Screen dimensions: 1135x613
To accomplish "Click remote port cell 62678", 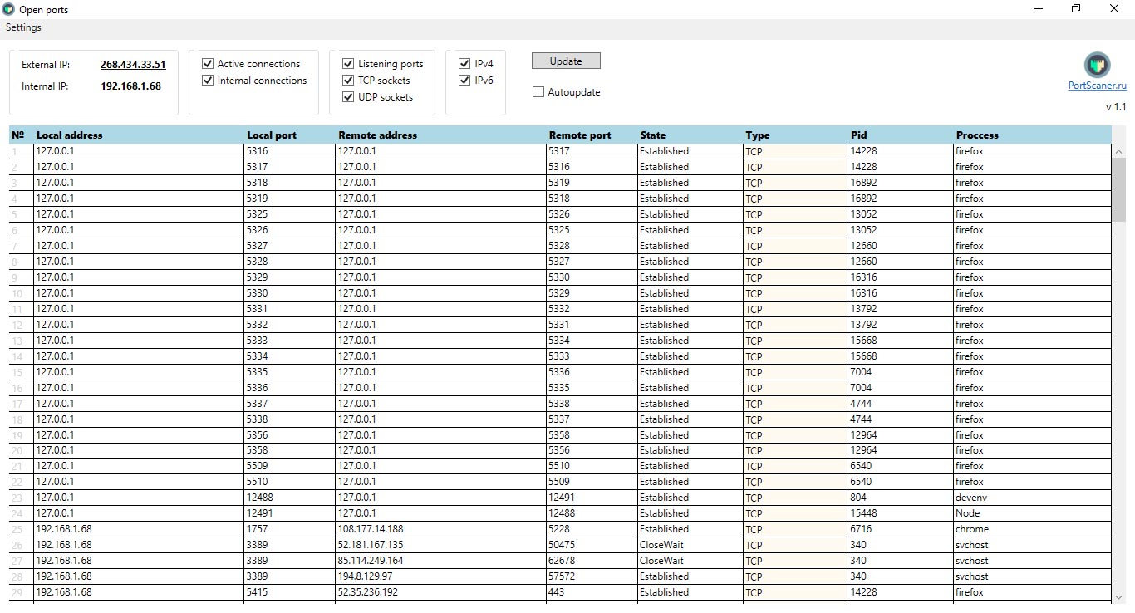I will (x=592, y=561).
